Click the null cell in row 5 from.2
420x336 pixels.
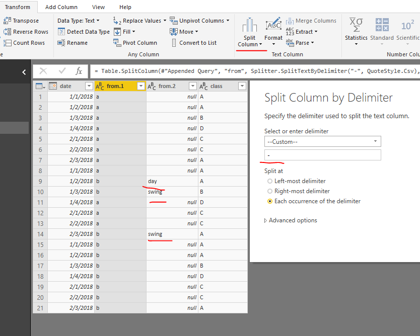click(x=172, y=139)
